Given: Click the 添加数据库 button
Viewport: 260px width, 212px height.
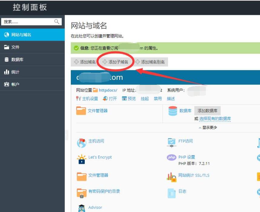Looking at the screenshot, I should pos(207,111).
